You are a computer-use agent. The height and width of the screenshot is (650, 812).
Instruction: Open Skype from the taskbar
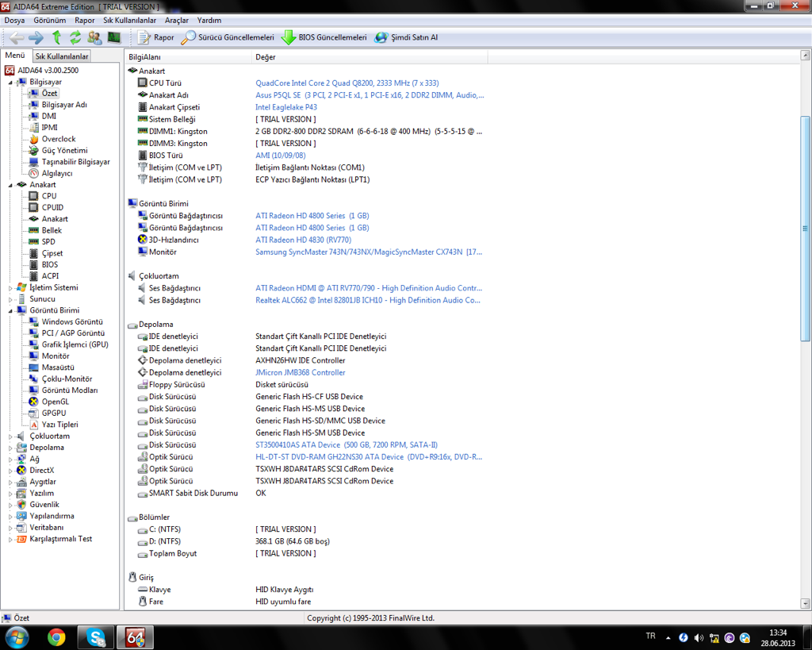(x=95, y=637)
